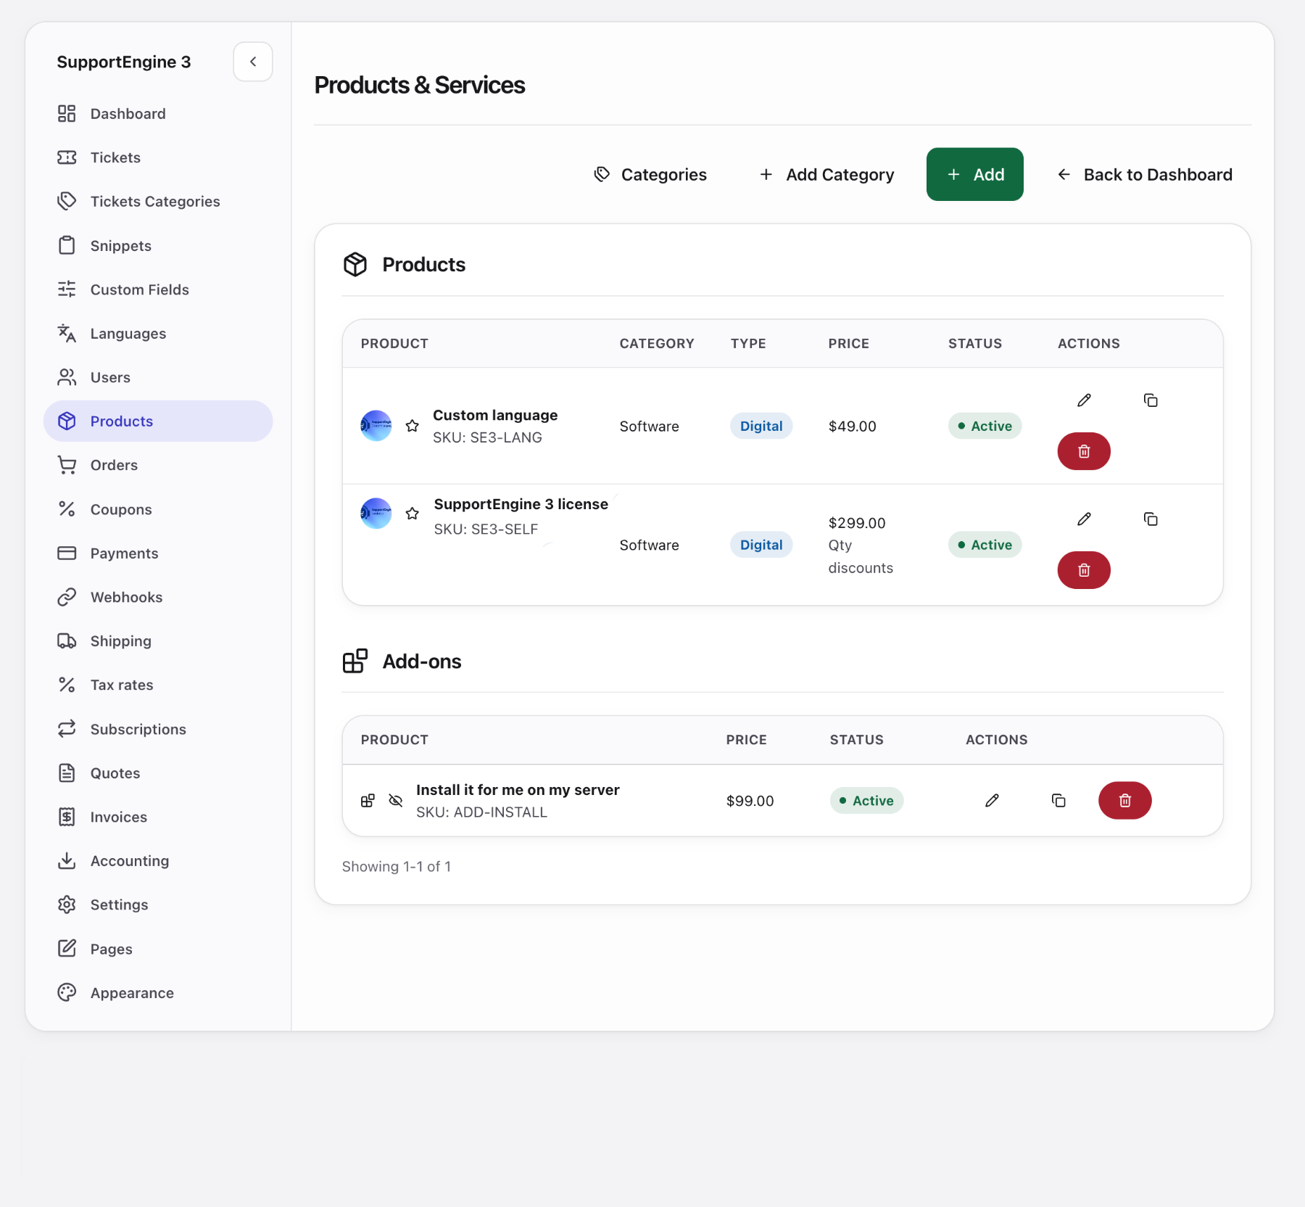Image resolution: width=1305 pixels, height=1207 pixels.
Task: Click add-on blocks icon beside Install it for me
Action: click(x=368, y=801)
